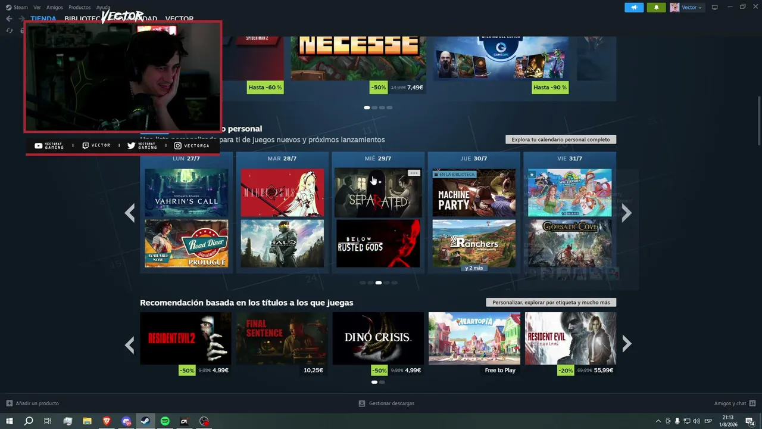The width and height of the screenshot is (762, 429).
Task: Open Spotify from the taskbar
Action: [165, 421]
